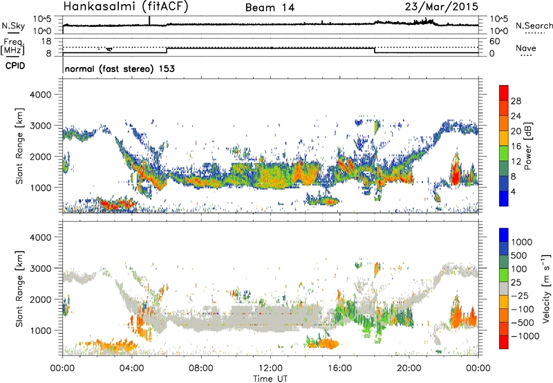Click the 'Hankasalmi (fitACF)' title text
Image resolution: width=553 pixels, height=383 pixels.
[x=126, y=7]
